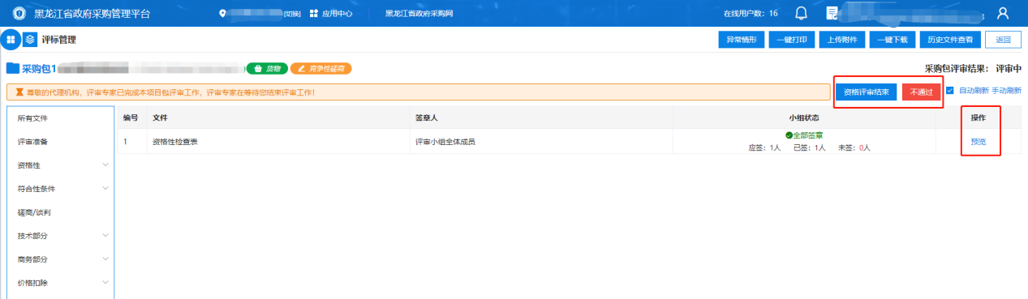This screenshot has width=1028, height=299.
Task: Click the round blue grid menu button
Action: pos(11,40)
